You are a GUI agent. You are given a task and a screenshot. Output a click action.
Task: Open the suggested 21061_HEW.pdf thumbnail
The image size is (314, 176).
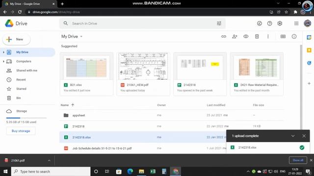(x=143, y=66)
